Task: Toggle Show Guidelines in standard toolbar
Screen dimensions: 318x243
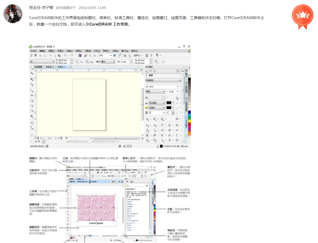Action: [130, 55]
